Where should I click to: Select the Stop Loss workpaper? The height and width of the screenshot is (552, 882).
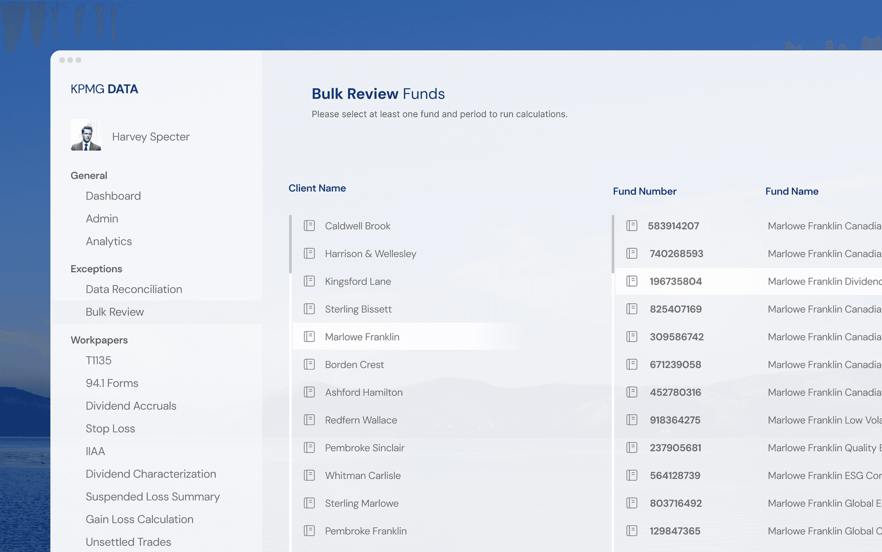pos(110,429)
